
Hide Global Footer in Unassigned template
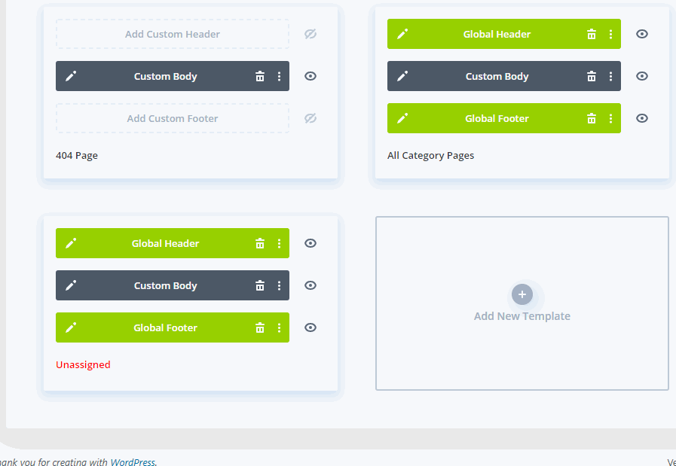[x=310, y=327]
